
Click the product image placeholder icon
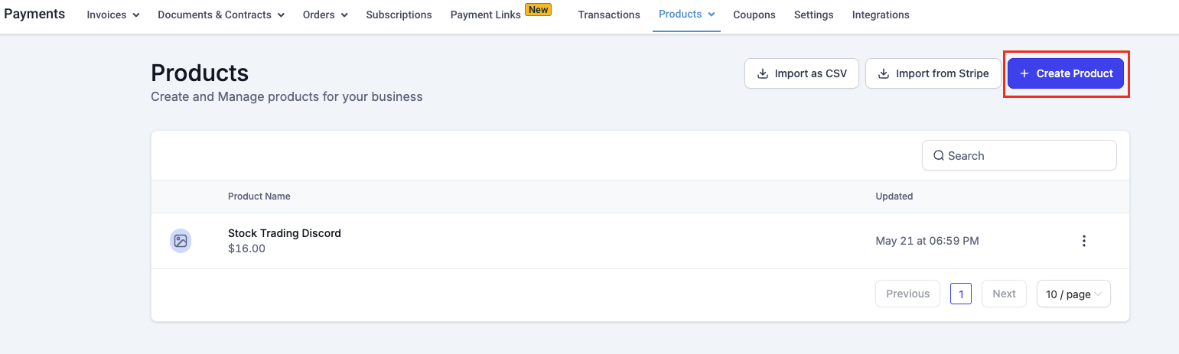(181, 241)
